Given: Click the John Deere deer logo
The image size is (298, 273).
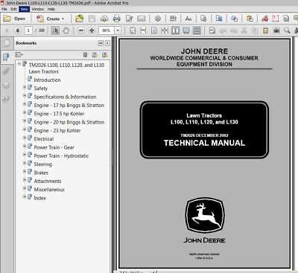Looking at the screenshot, I should click(204, 215).
